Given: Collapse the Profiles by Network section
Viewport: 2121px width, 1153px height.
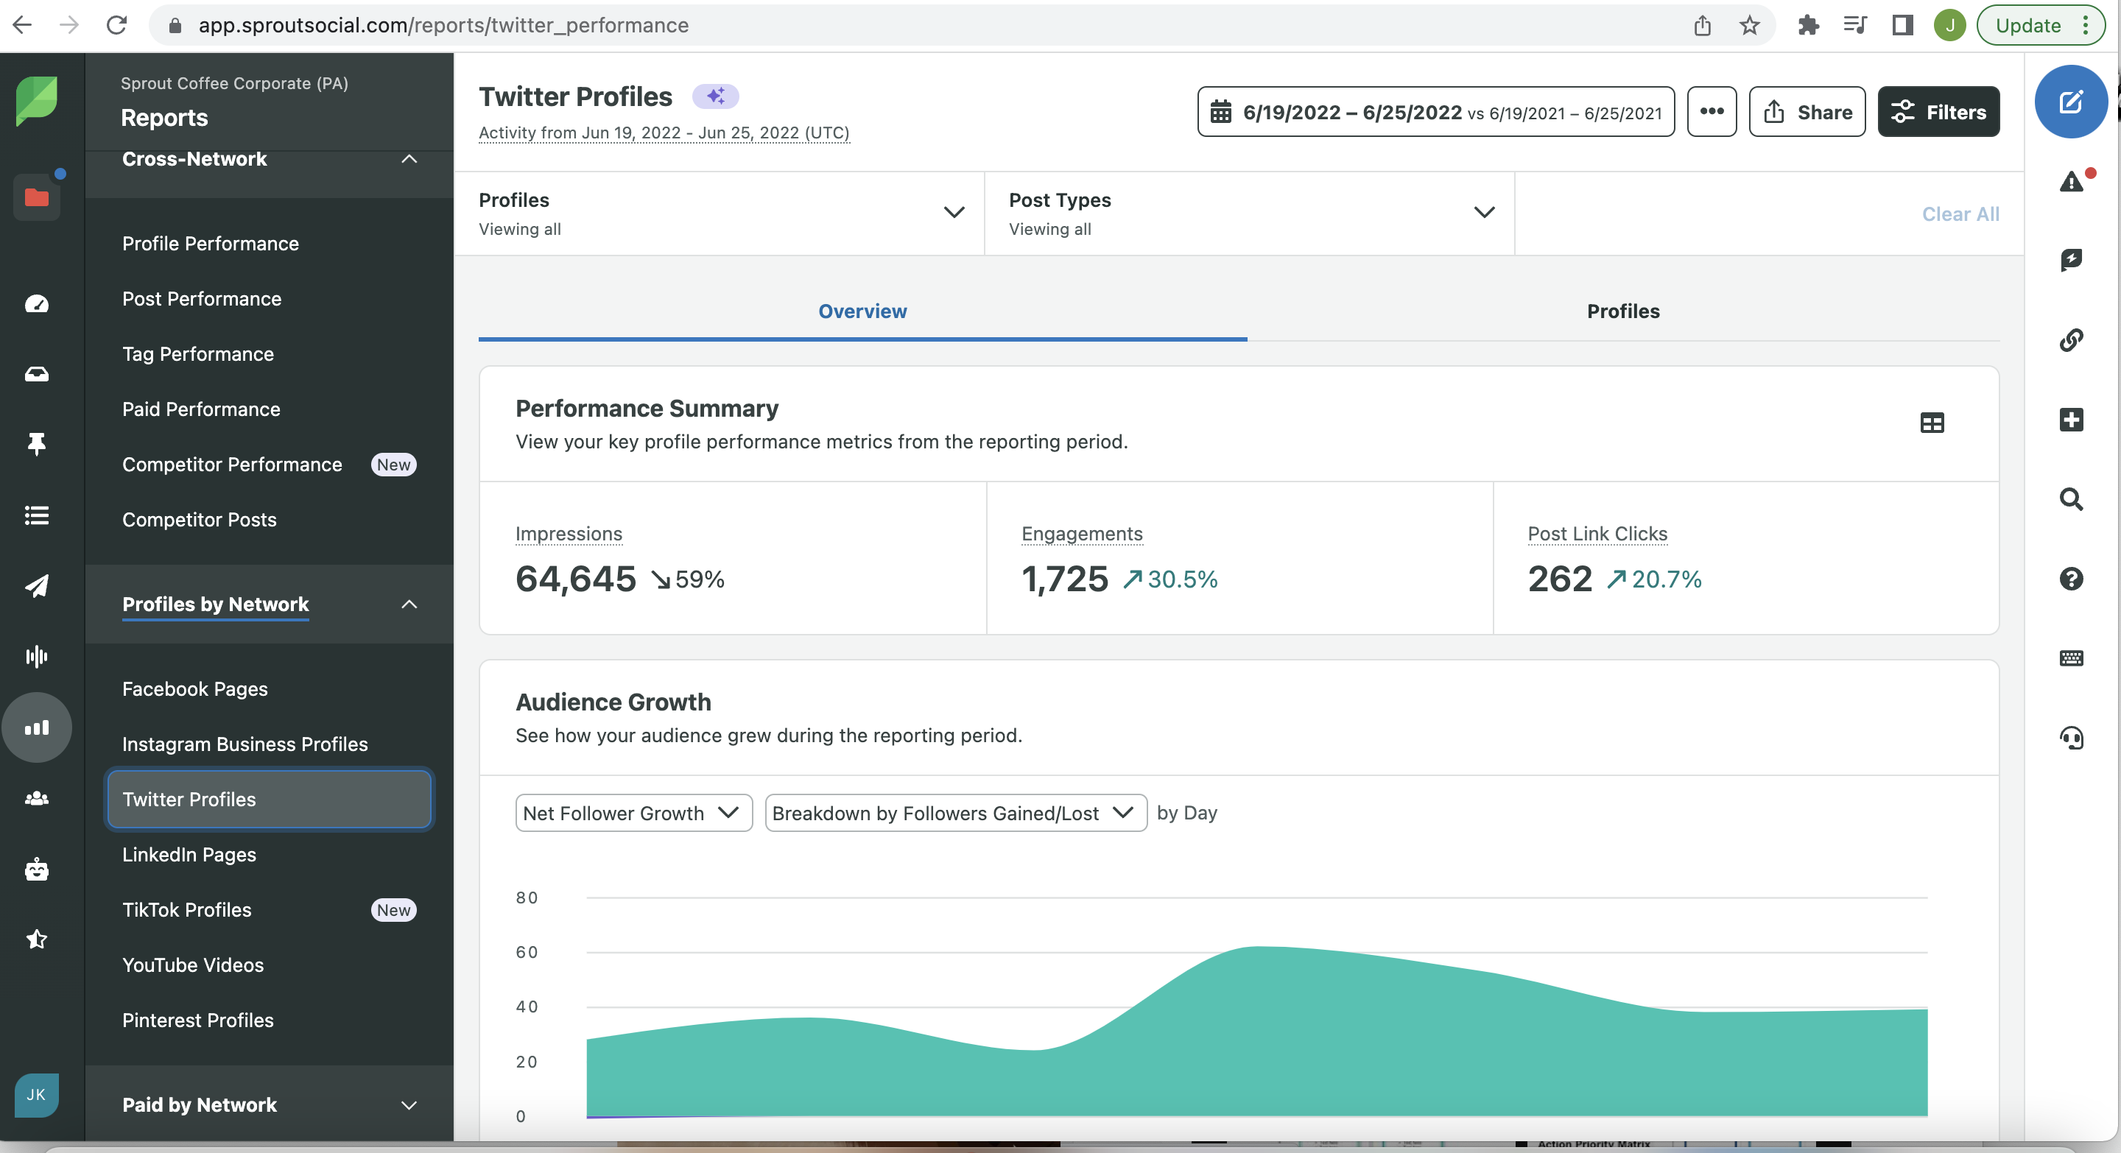Looking at the screenshot, I should (x=409, y=604).
